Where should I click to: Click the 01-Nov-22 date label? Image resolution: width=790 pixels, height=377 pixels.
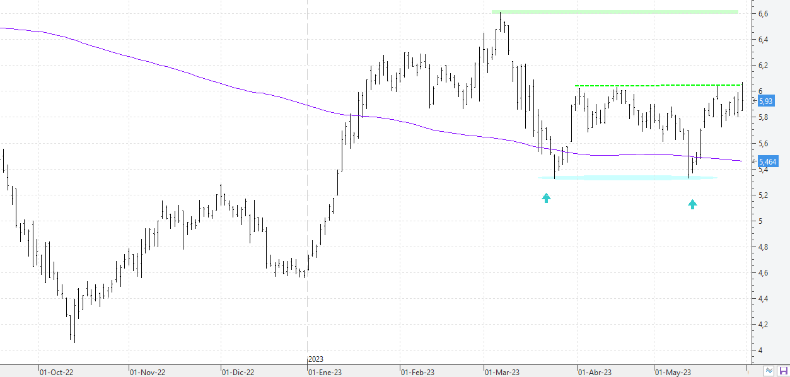[148, 372]
